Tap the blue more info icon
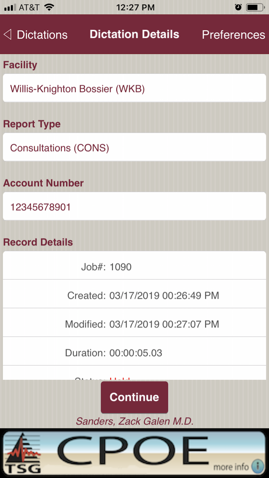269x478 pixels. (x=257, y=466)
